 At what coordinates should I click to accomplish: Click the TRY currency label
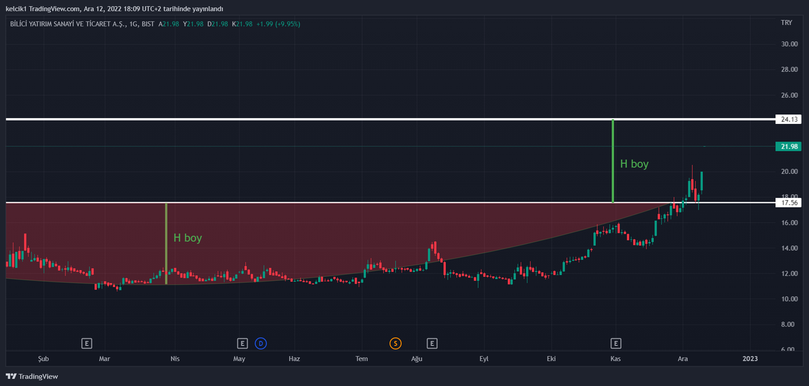[x=786, y=23]
